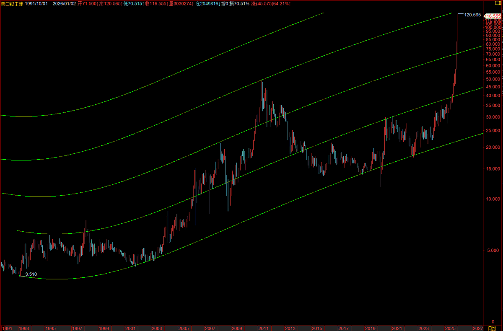Click the 30.000 price axis label

[493, 117]
